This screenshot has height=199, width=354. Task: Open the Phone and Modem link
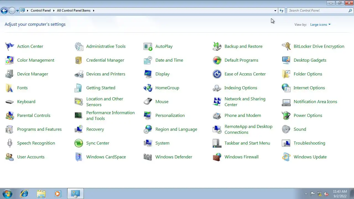click(243, 116)
